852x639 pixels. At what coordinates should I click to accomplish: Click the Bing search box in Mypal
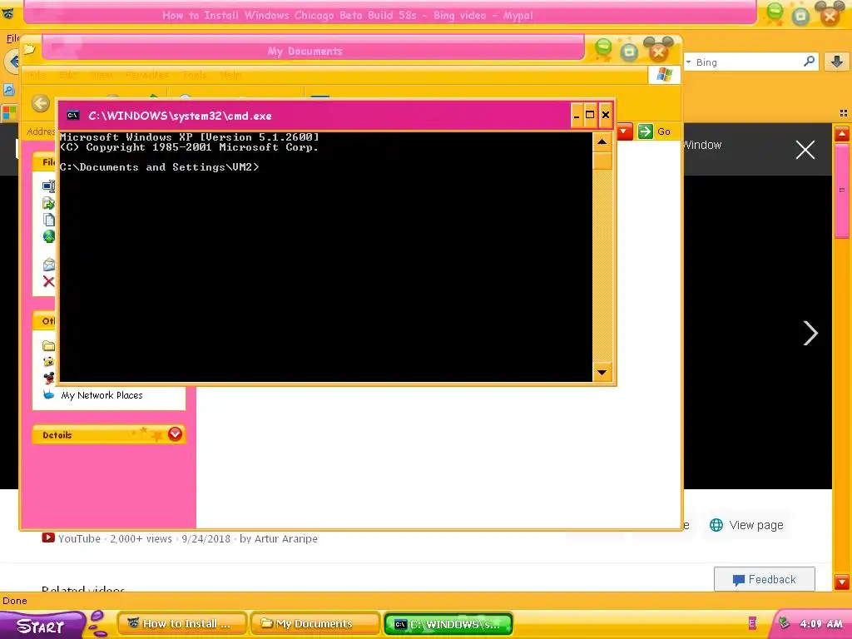coord(750,62)
